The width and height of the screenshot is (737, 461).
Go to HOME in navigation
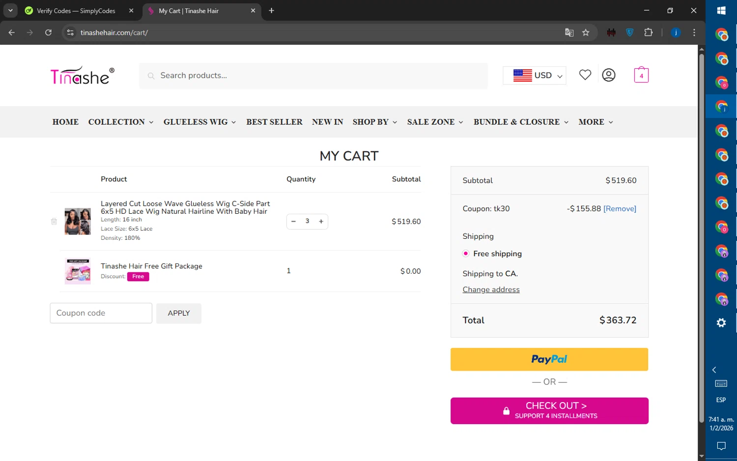point(65,122)
